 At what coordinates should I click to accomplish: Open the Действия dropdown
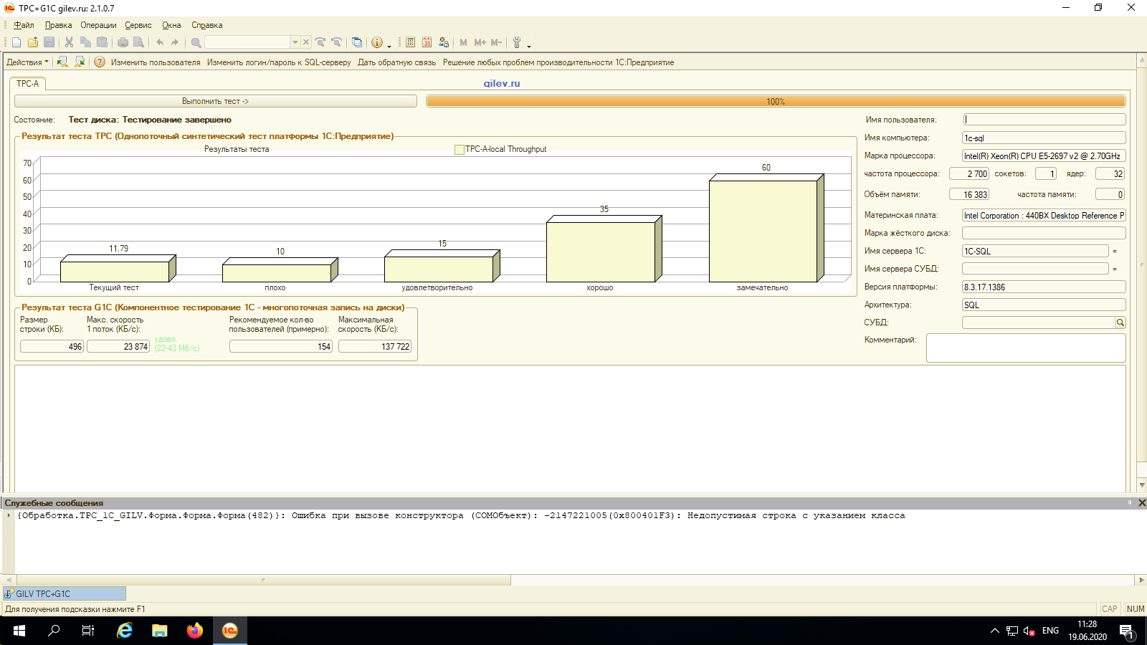coord(27,62)
